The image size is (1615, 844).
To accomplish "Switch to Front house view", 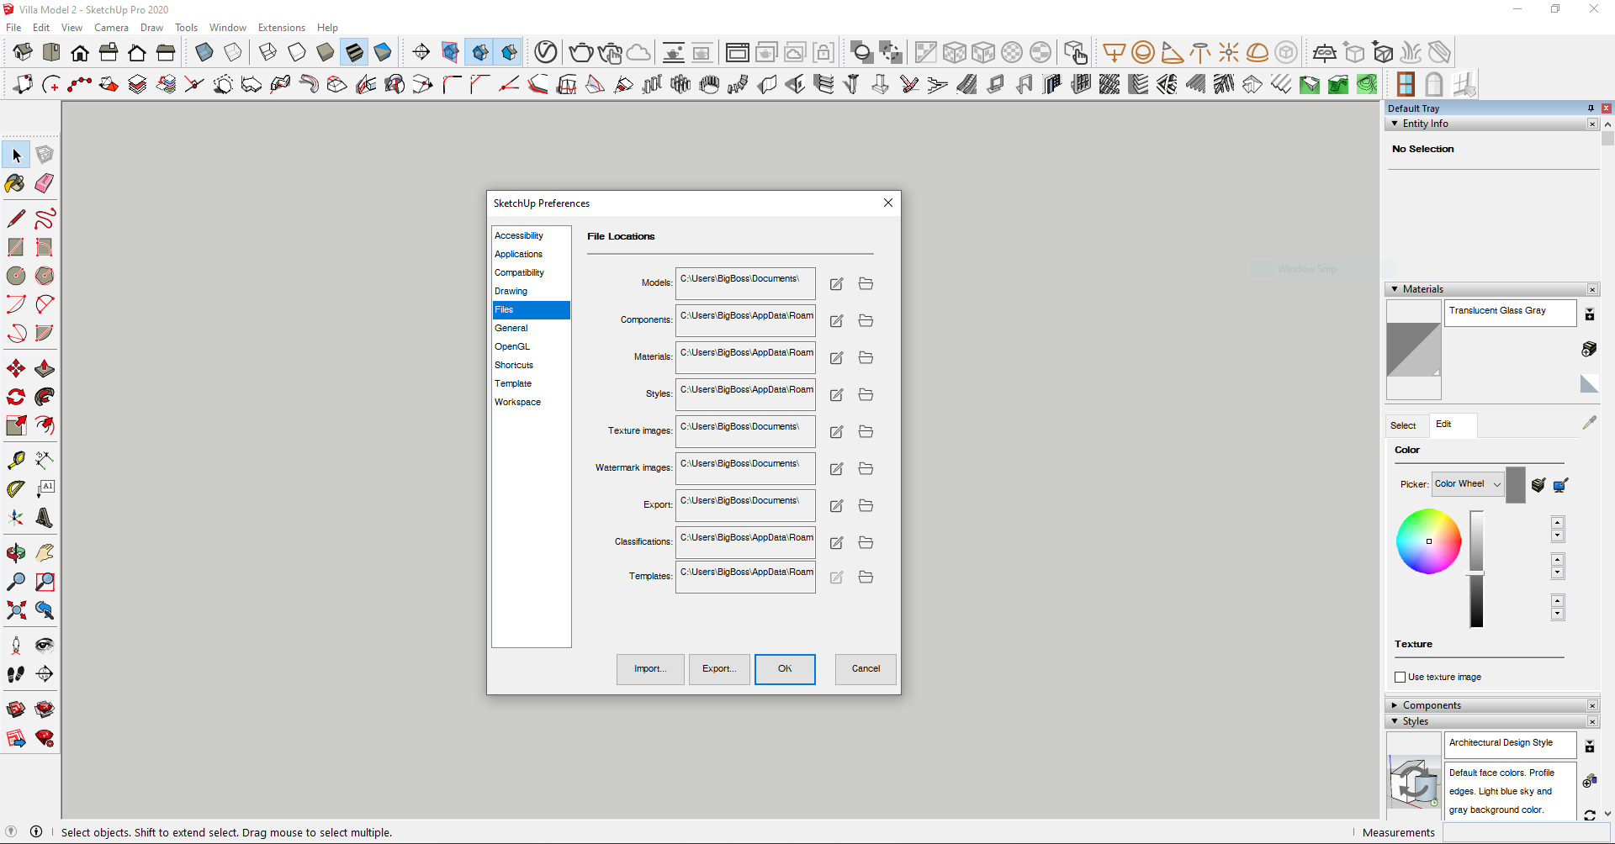I will tap(80, 52).
